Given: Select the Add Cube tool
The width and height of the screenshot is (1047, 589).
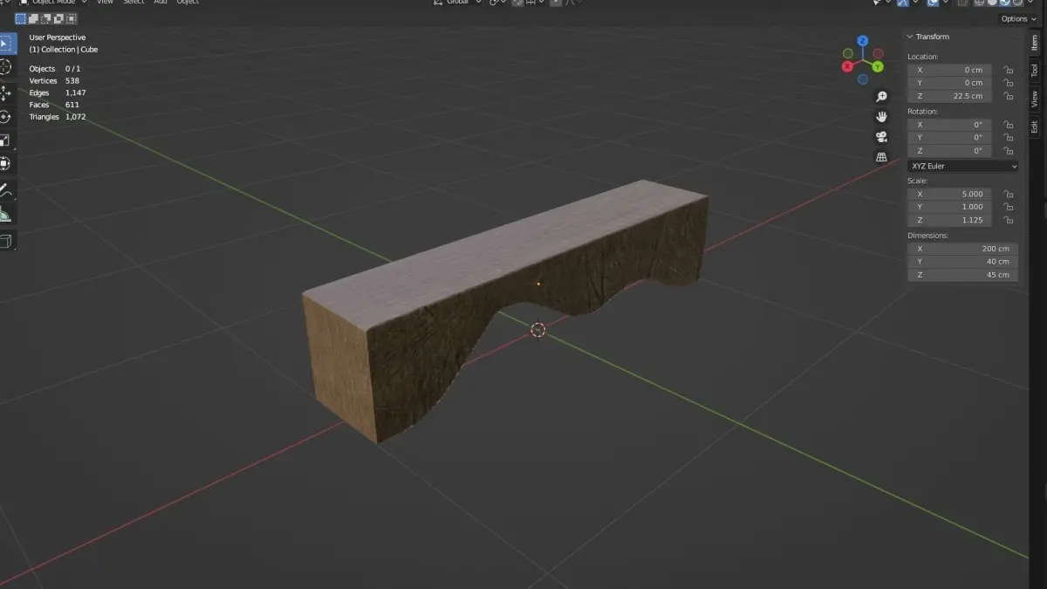Looking at the screenshot, I should point(7,240).
